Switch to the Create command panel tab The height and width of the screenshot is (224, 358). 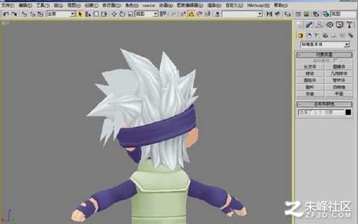299,25
